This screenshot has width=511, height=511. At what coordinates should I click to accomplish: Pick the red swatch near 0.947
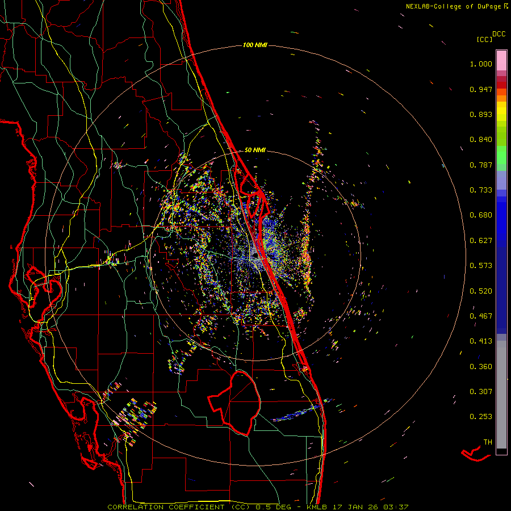501,85
